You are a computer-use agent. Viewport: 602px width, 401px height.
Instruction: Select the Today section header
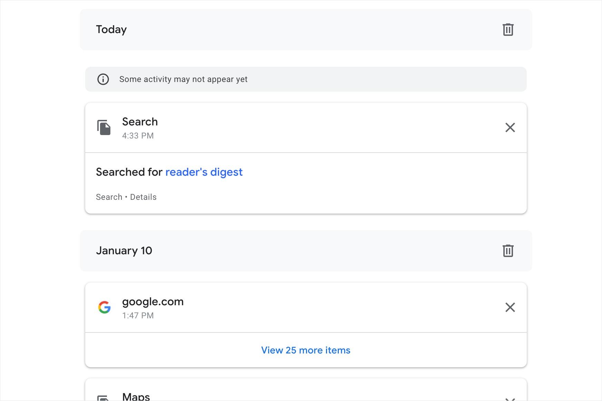(111, 30)
